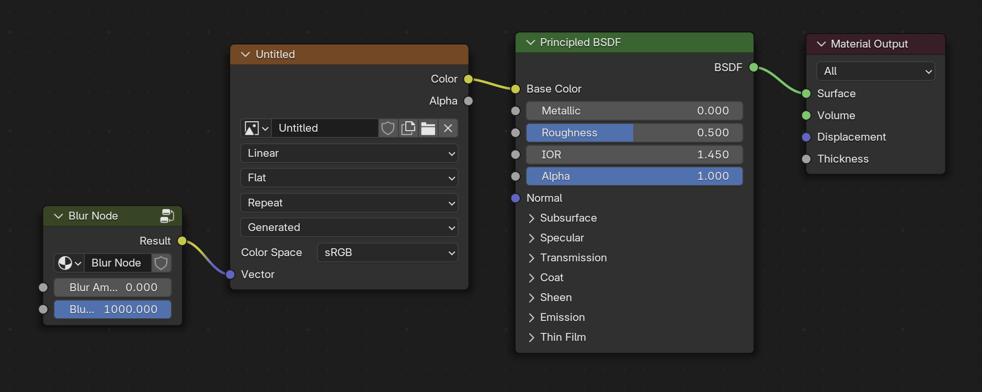982x392 pixels.
Task: Click the Surface input socket
Action: tap(806, 94)
